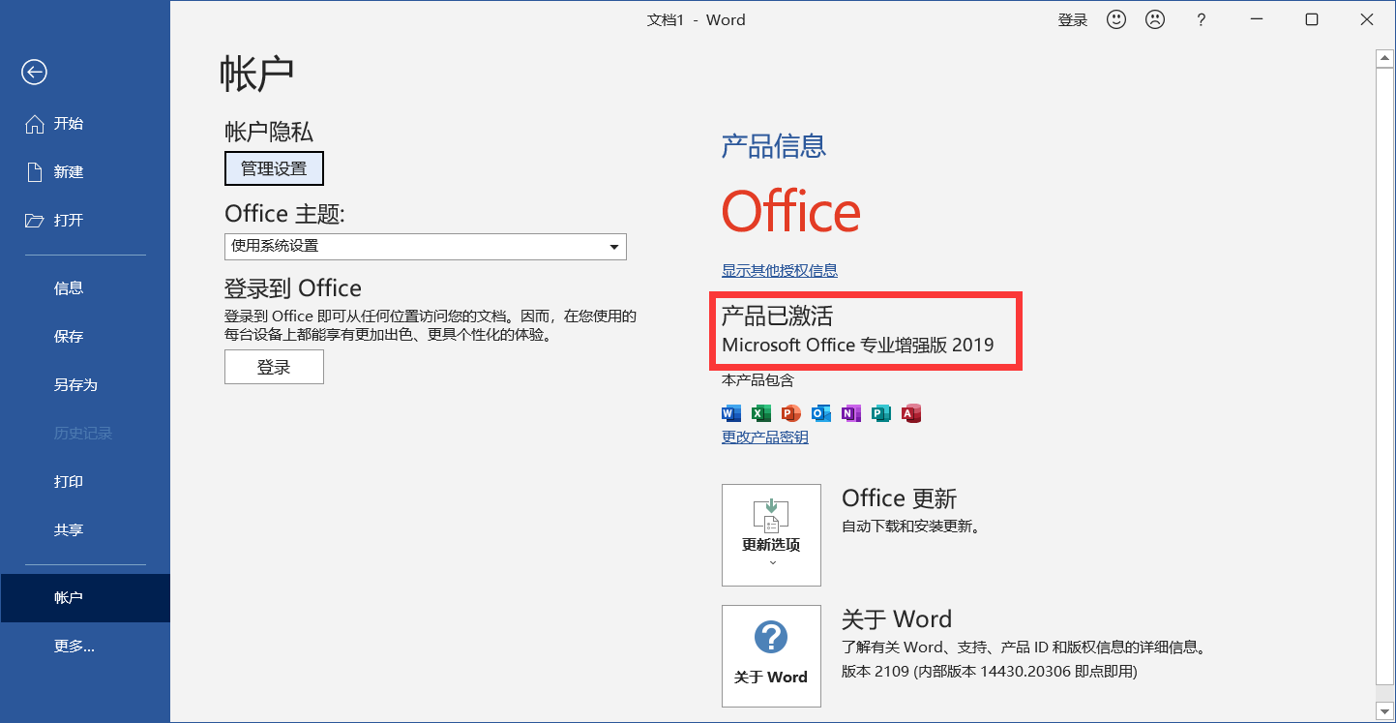Minimize the Word window
Viewport: 1396px width, 723px height.
click(1257, 19)
